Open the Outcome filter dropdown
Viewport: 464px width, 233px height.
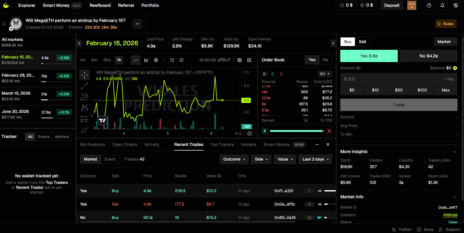(234, 159)
